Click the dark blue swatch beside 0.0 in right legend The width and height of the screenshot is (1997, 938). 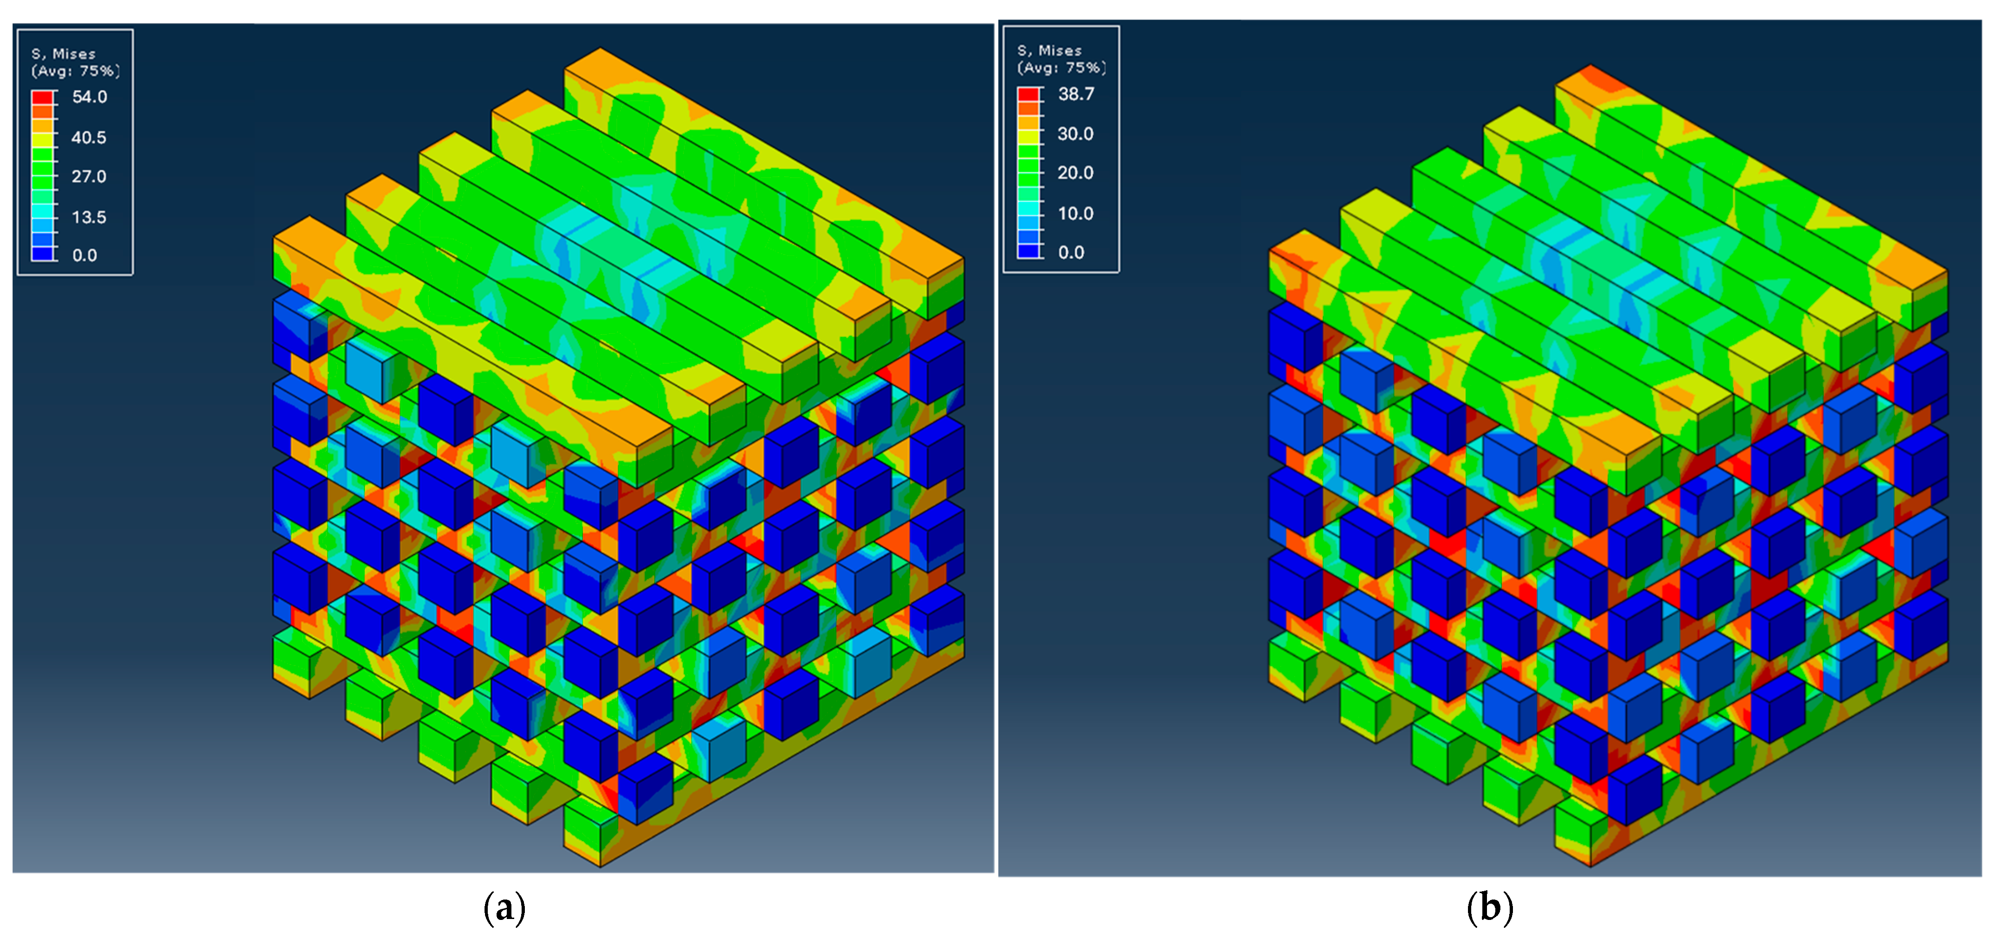[1029, 250]
